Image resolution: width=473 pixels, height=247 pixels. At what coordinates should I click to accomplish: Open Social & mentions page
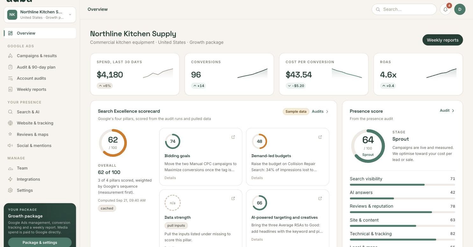[x=40, y=145]
